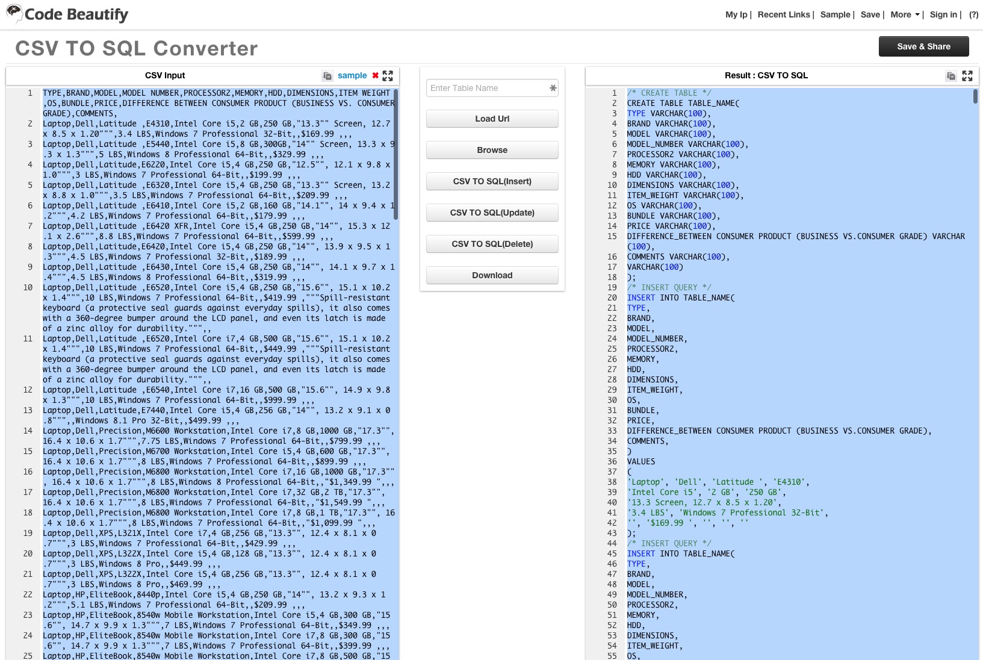Click the Code Beautify logo
Viewport: 983px width, 660px height.
tap(66, 14)
